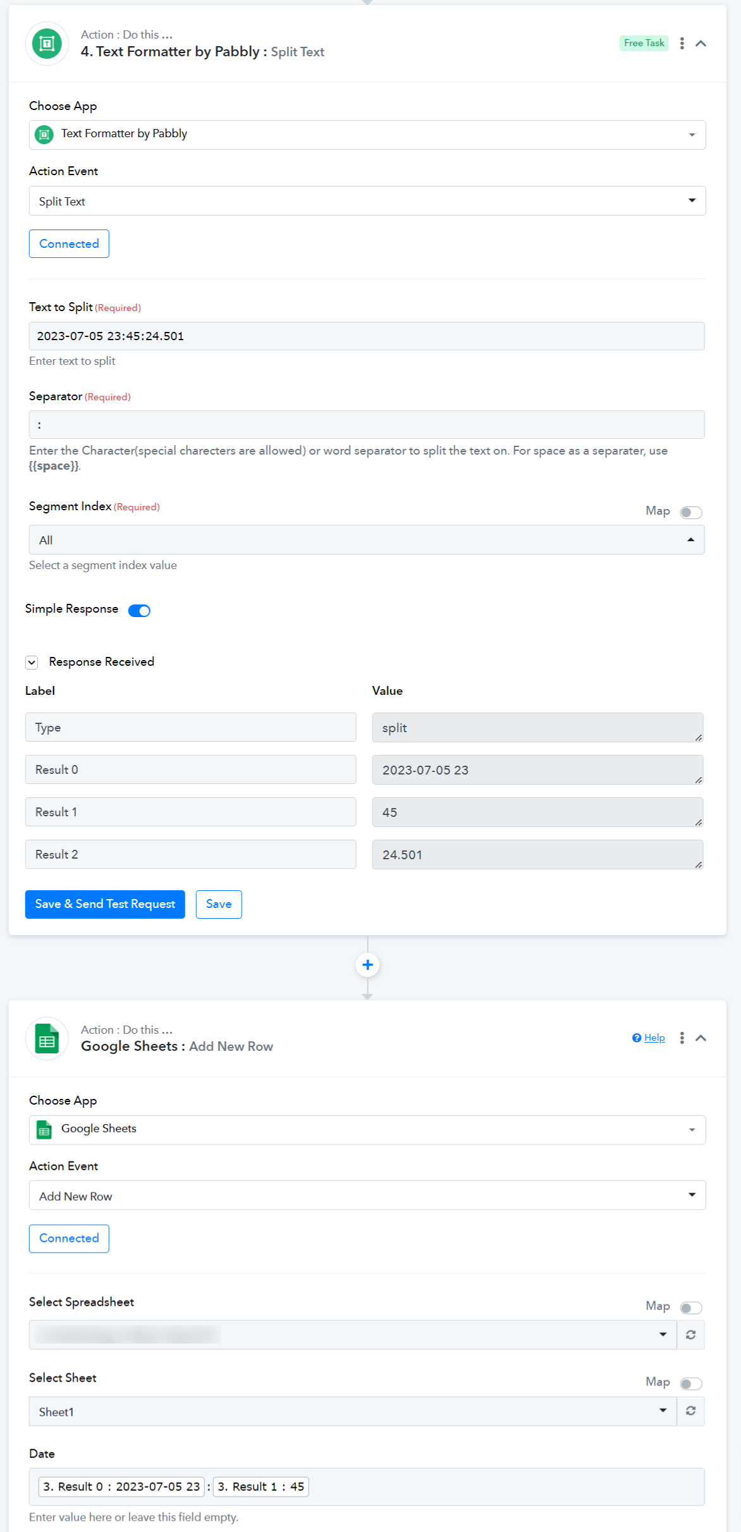Viewport: 741px width, 1532px height.
Task: Click the Result 1 value field showing 45
Action: [x=537, y=812]
